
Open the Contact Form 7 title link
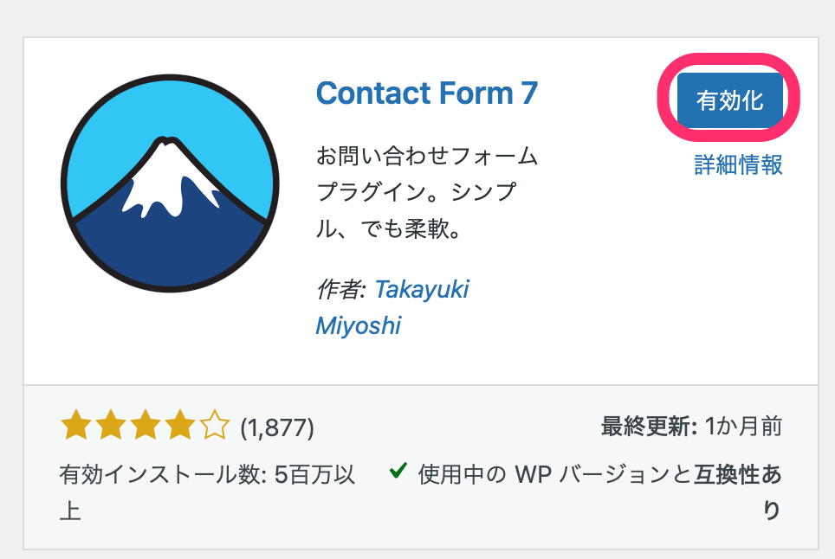coord(427,93)
